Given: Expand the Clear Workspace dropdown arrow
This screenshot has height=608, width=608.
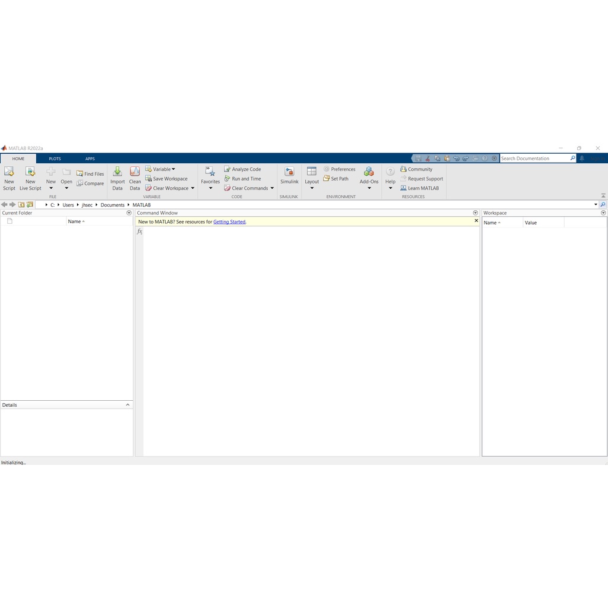Looking at the screenshot, I should [192, 188].
